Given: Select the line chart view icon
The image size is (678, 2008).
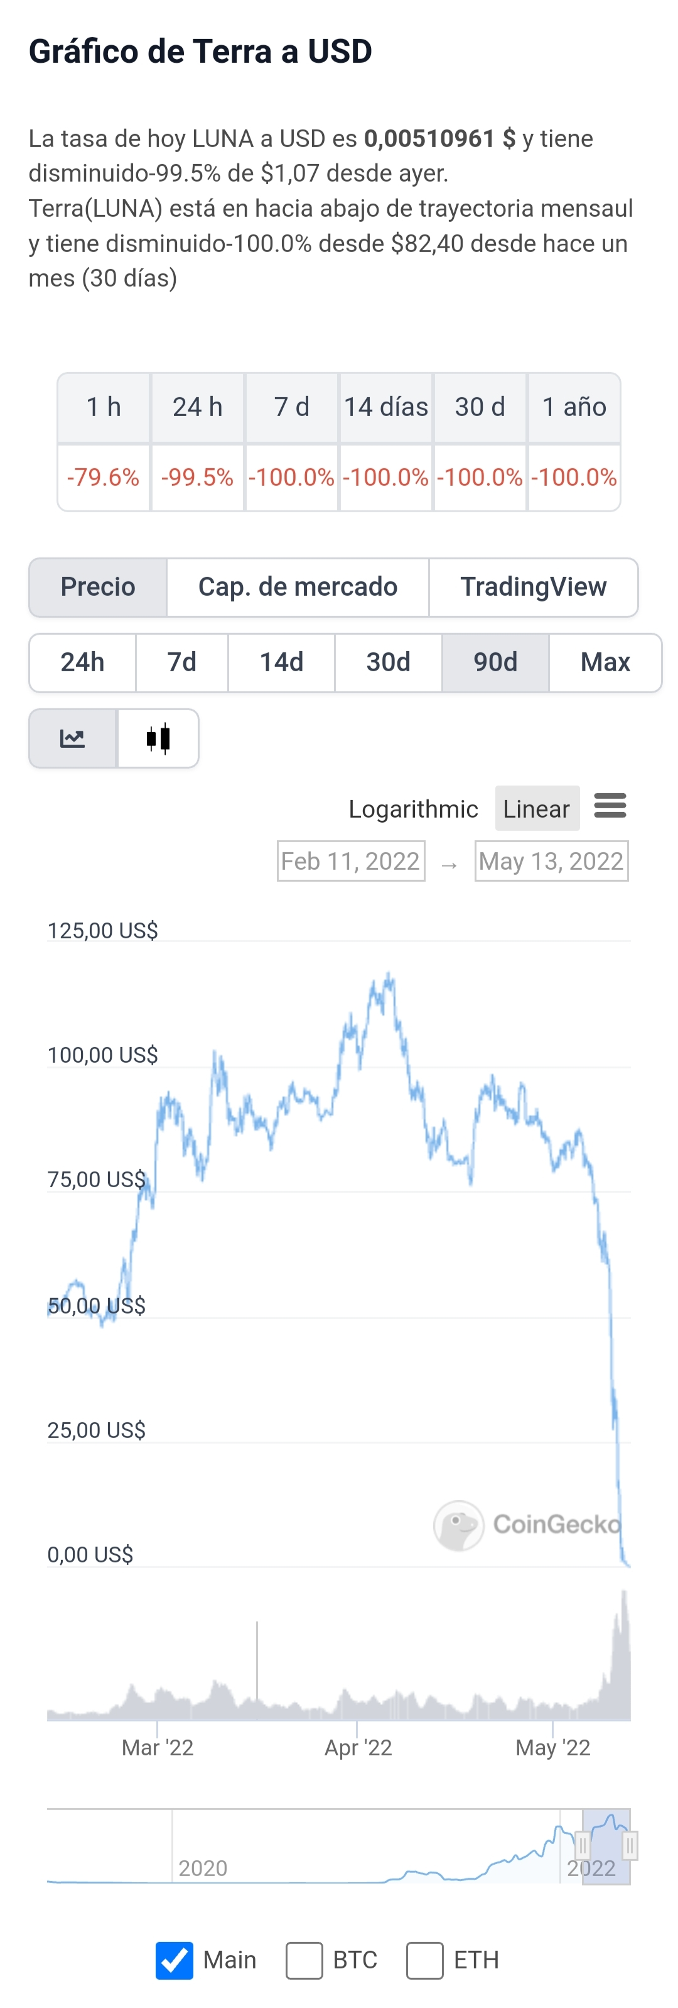Looking at the screenshot, I should coord(72,738).
